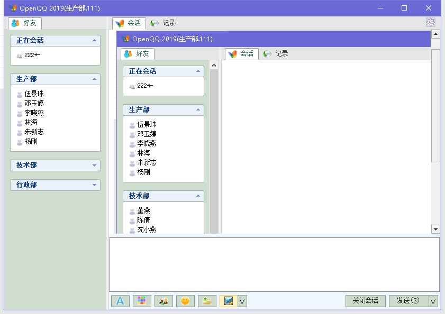
Task: Focus the message input box
Action: coord(274,264)
